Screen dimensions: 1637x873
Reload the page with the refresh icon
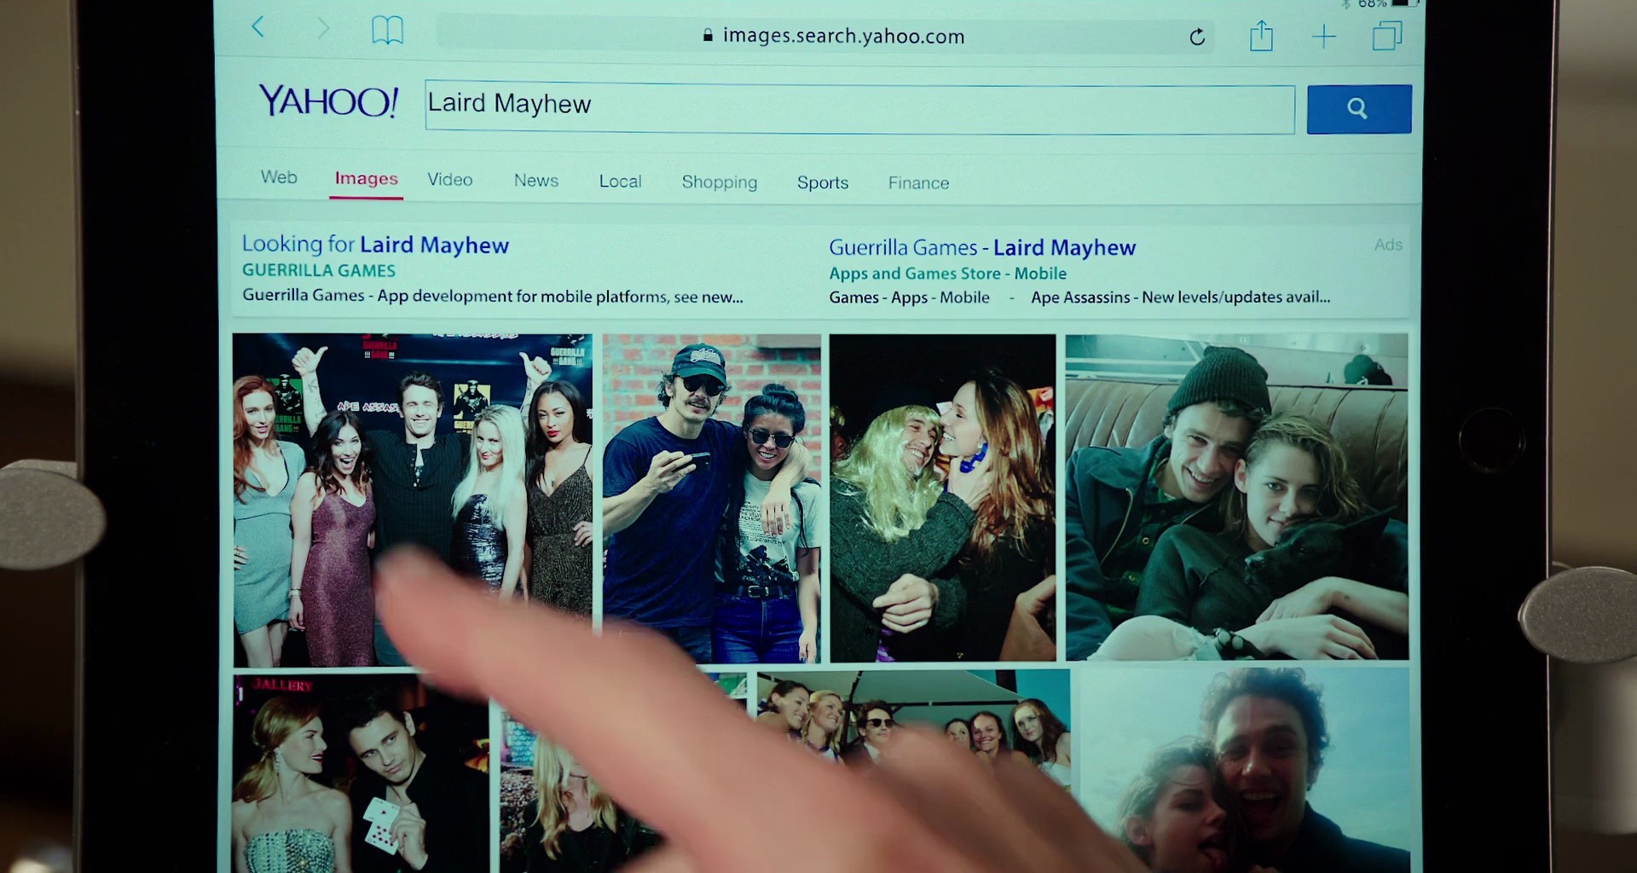pos(1197,37)
